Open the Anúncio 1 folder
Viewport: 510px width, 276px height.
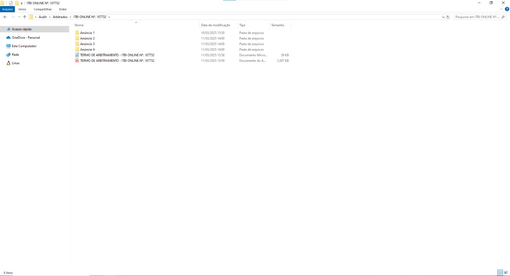87,33
